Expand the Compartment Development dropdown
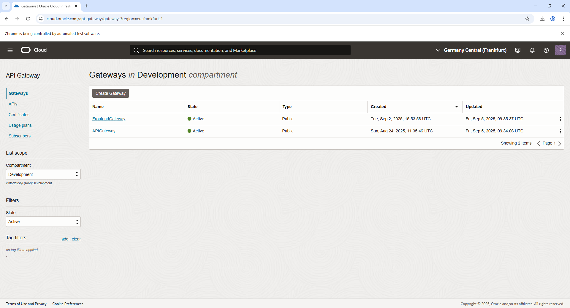This screenshot has width=570, height=308. coord(43,174)
